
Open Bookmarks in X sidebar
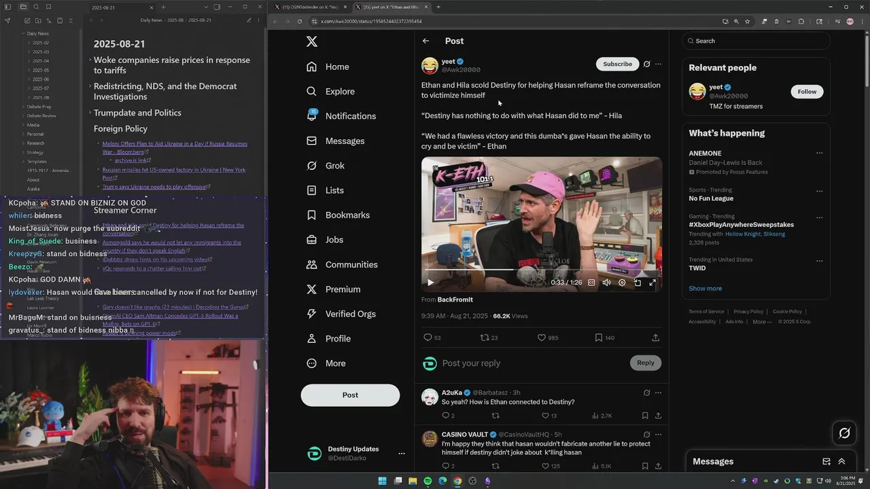coord(339,215)
